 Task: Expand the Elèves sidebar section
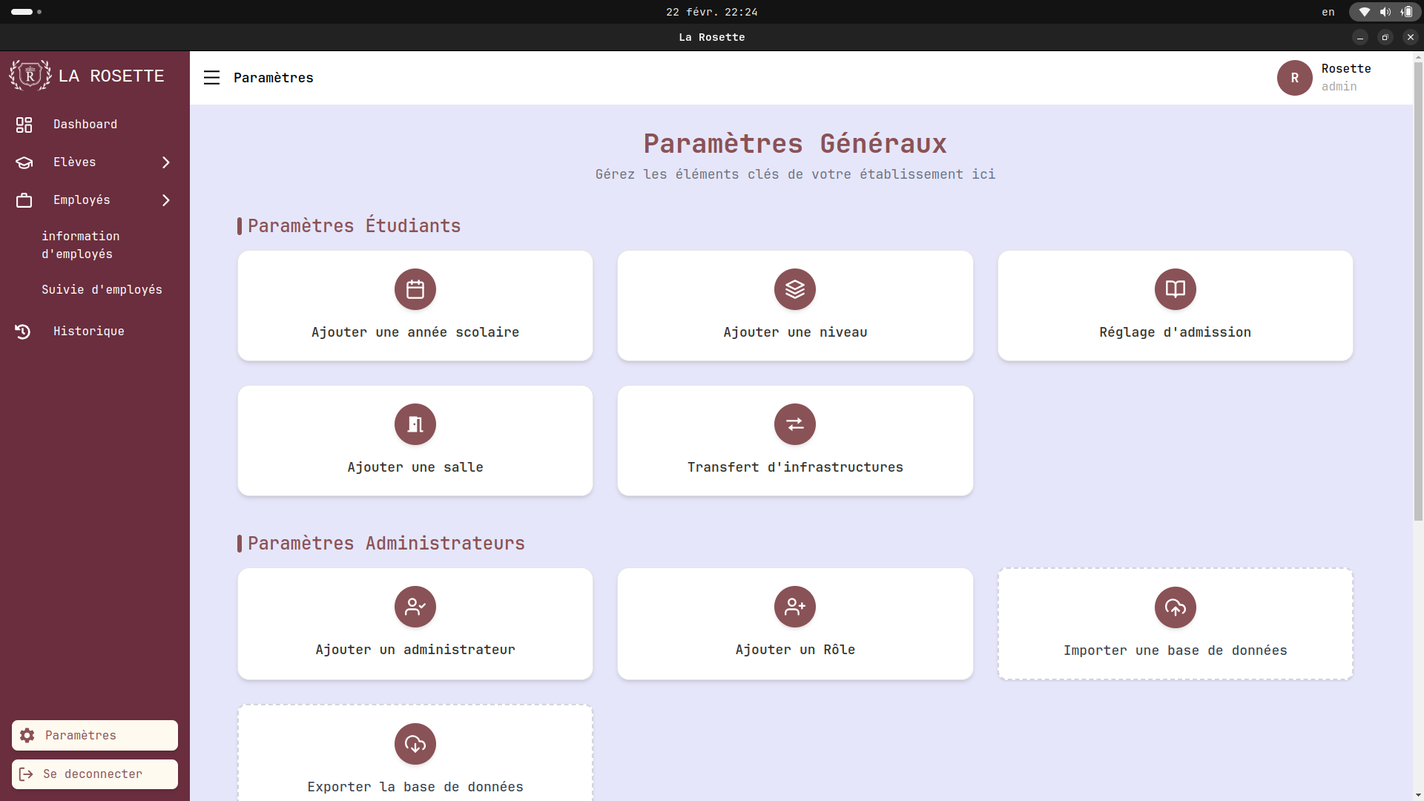coord(74,162)
